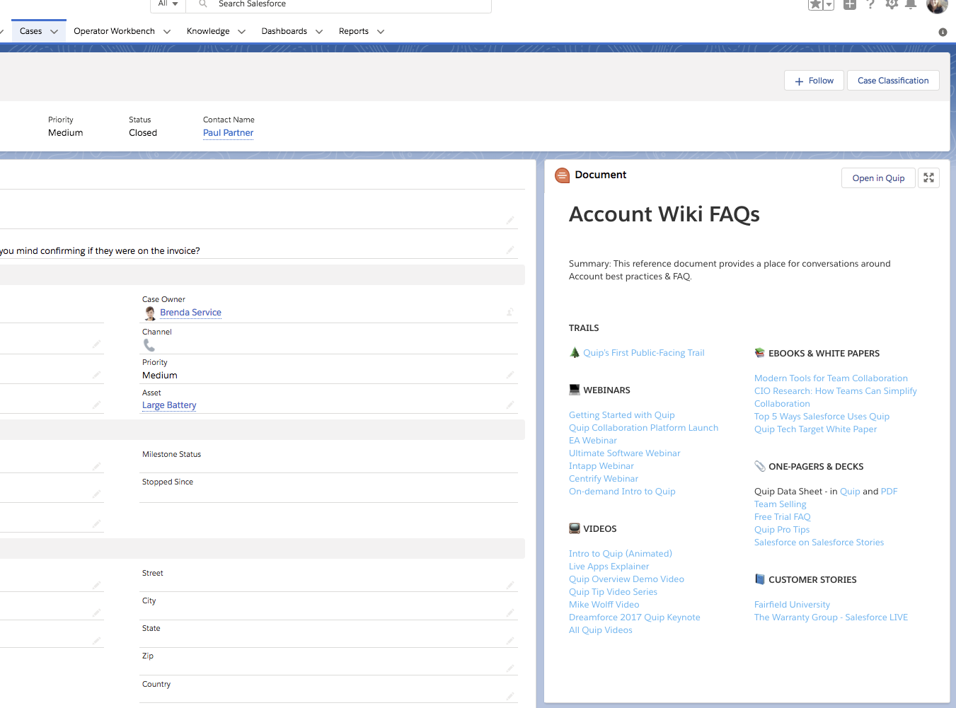The image size is (956, 708).
Task: Open the Knowledge tab
Action: click(x=208, y=31)
